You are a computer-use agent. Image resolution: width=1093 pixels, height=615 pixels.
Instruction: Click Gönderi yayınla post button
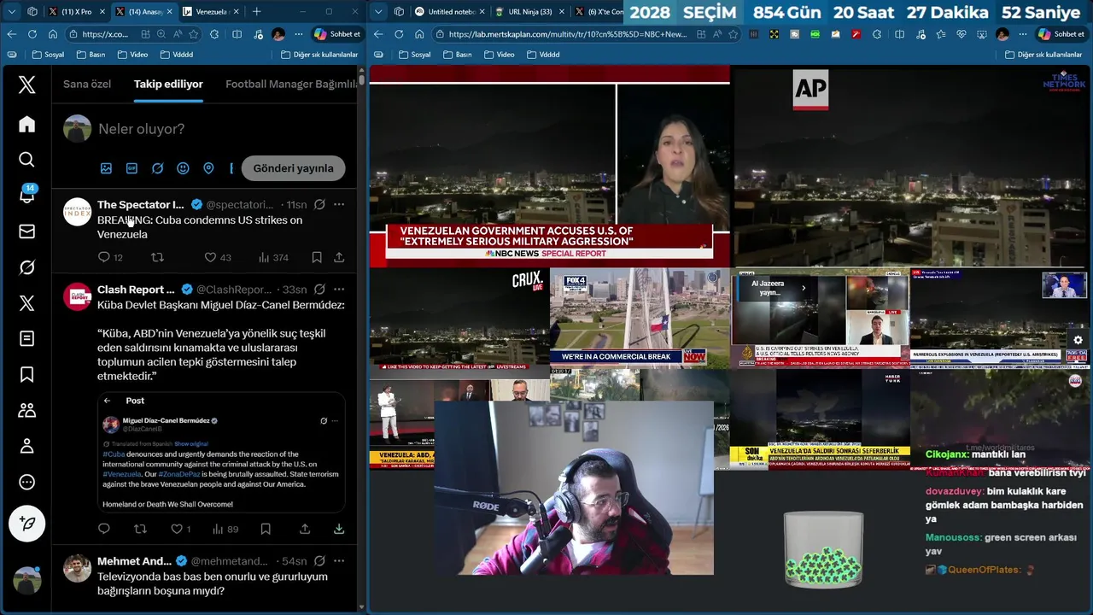[293, 168]
